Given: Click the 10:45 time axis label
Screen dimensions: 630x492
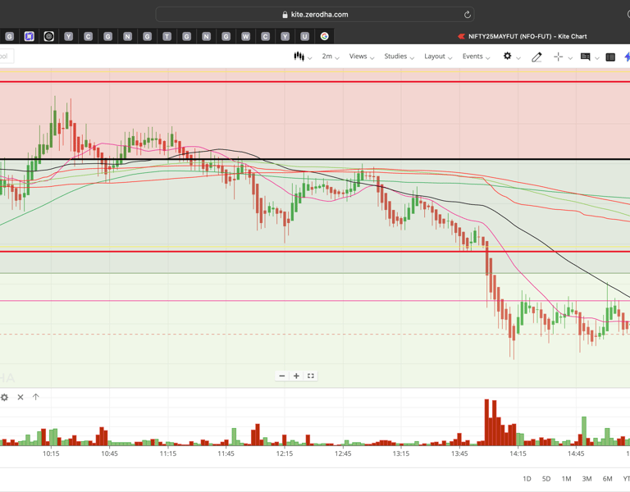Looking at the screenshot, I should [x=109, y=453].
